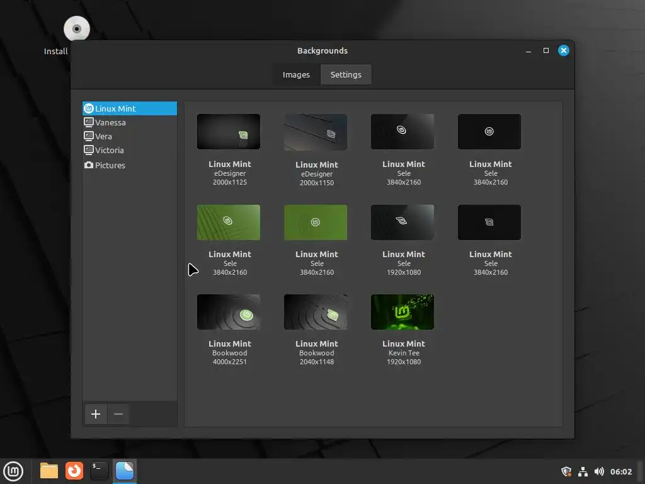Open the Install disc desktop icon
This screenshot has height=484, width=645.
pyautogui.click(x=76, y=29)
